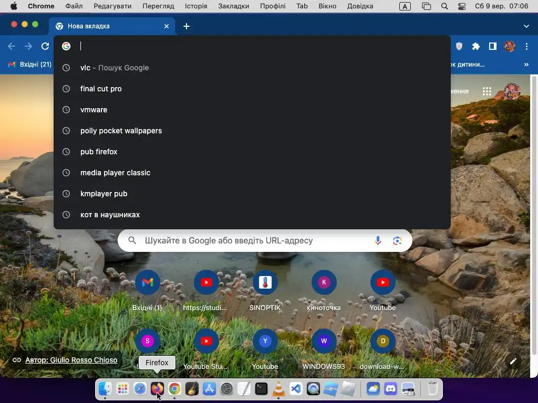This screenshot has height=403, width=538.
Task: Open the 'Вхідні (21)' Gmail bookmark
Action: [x=29, y=65]
